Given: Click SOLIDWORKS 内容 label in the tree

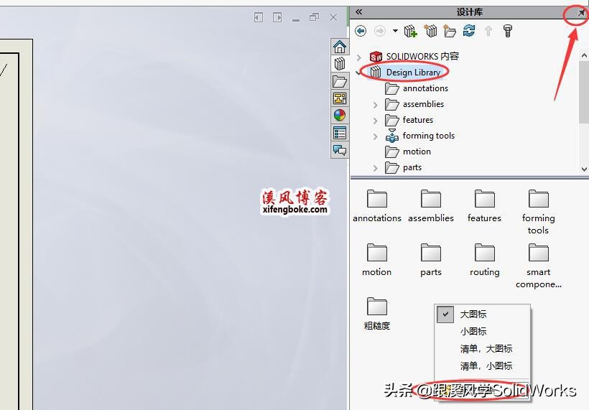Looking at the screenshot, I should [x=422, y=56].
